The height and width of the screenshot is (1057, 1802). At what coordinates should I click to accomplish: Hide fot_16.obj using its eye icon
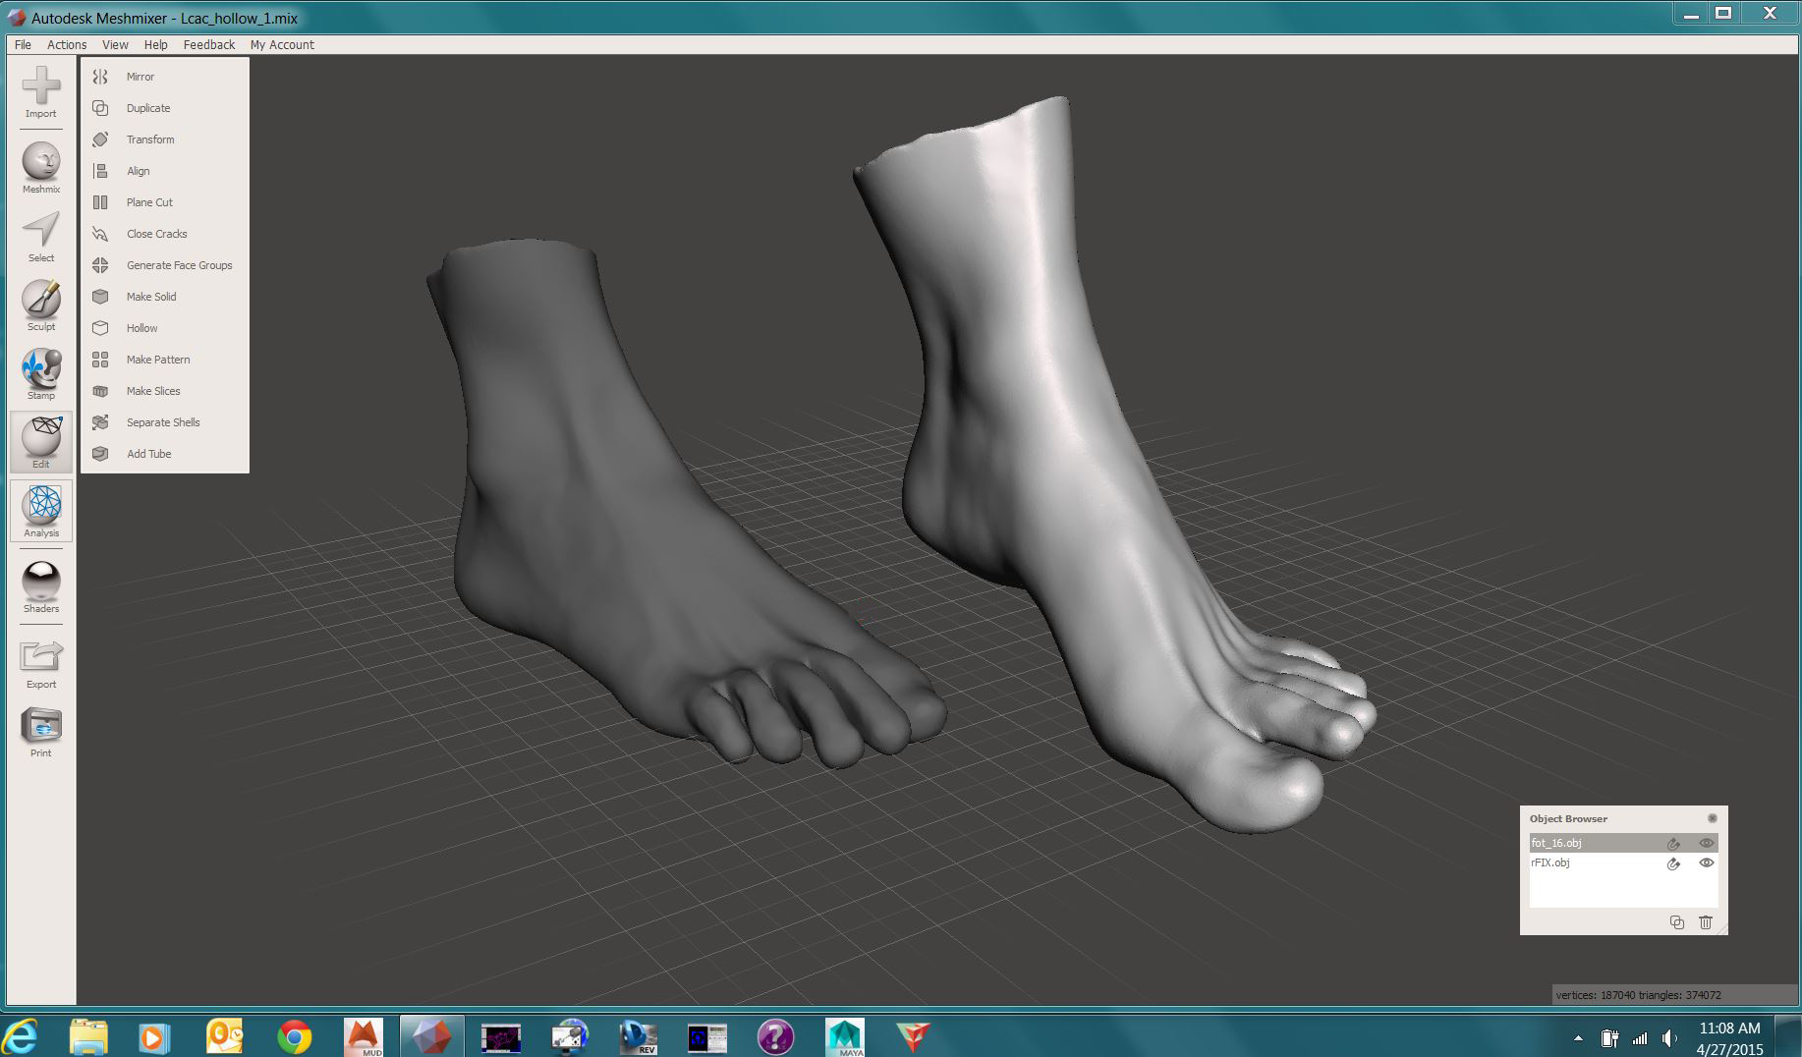pyautogui.click(x=1706, y=843)
